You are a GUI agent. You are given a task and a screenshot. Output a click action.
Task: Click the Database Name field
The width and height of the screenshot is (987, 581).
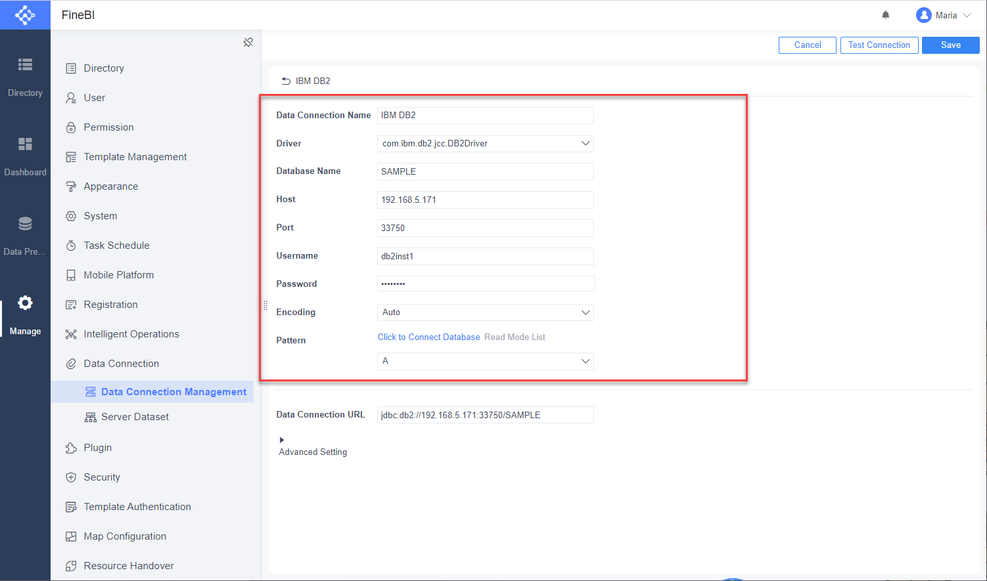coord(486,171)
